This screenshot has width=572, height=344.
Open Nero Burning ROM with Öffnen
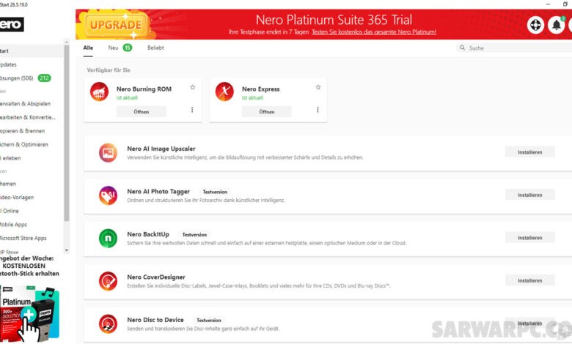click(142, 112)
